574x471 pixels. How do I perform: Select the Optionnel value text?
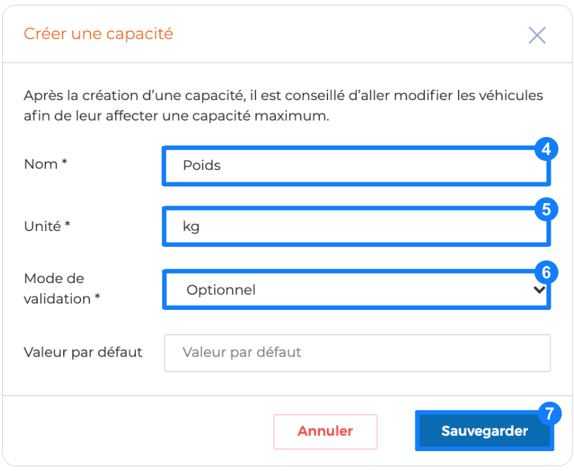coord(220,290)
